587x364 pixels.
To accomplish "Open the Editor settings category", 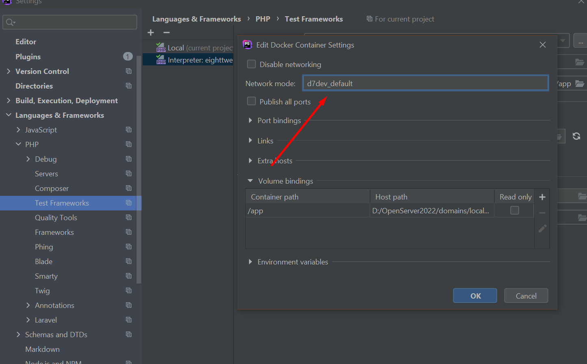I will point(26,42).
